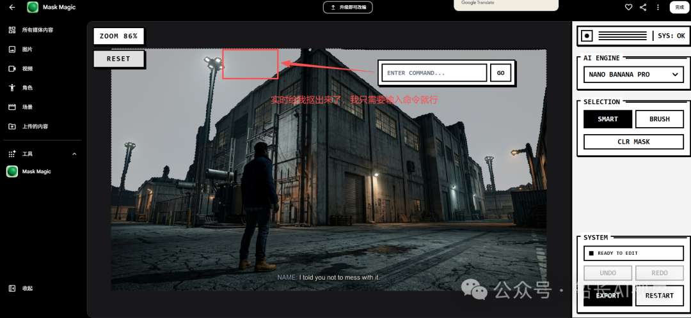Select the BRUSH selection mode

coord(659,119)
